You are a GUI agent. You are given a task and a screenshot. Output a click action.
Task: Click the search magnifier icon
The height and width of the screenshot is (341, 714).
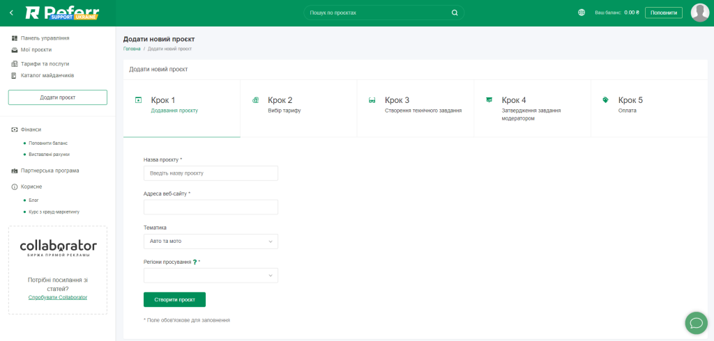(x=455, y=13)
